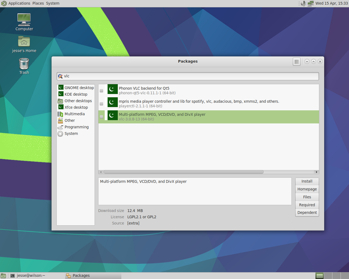Open the System menu in top panel
This screenshot has width=349, height=279.
coord(53,3)
